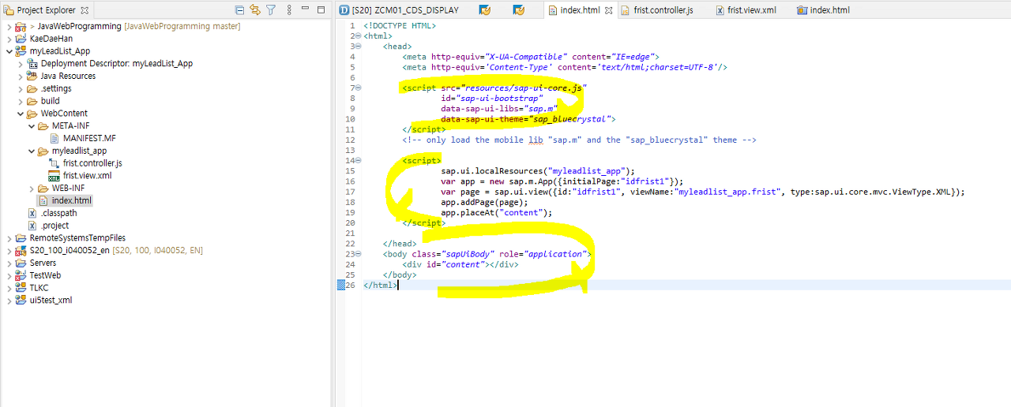This screenshot has height=407, width=1011.
Task: Click the frist.controller.js file icon in tree
Action: (54, 163)
